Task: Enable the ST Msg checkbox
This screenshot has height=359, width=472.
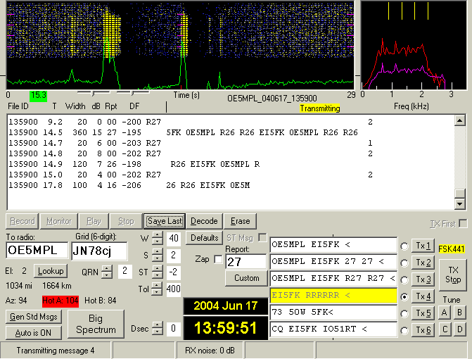Action: (262, 237)
